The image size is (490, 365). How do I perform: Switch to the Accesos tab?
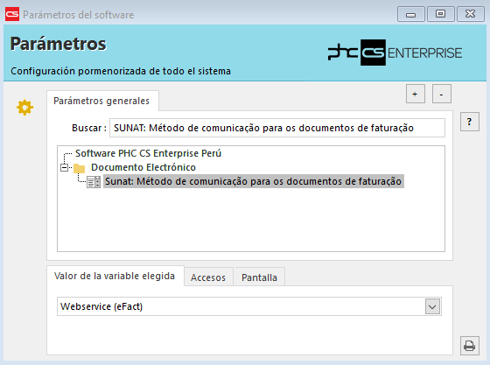[208, 277]
